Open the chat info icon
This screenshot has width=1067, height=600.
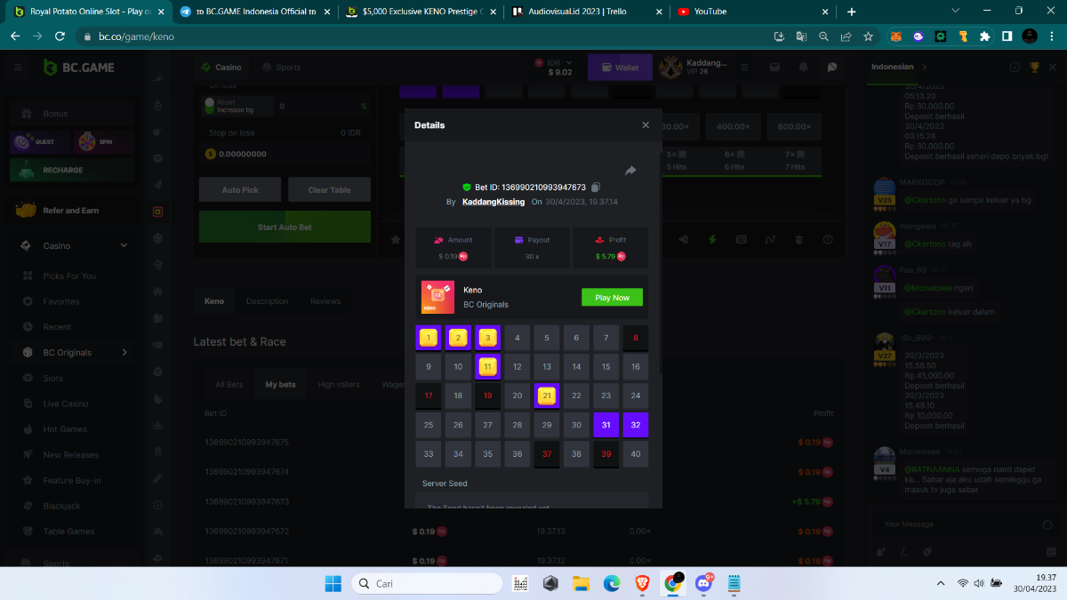[1015, 68]
